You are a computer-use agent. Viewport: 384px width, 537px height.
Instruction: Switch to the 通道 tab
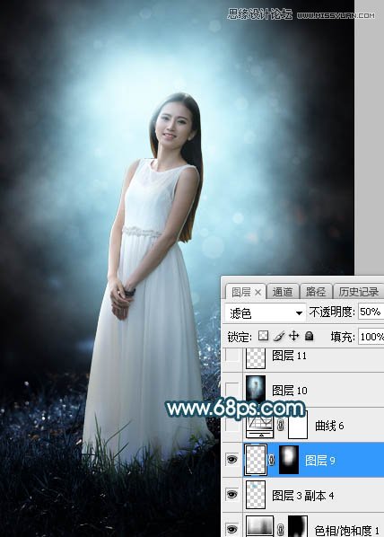click(x=283, y=292)
